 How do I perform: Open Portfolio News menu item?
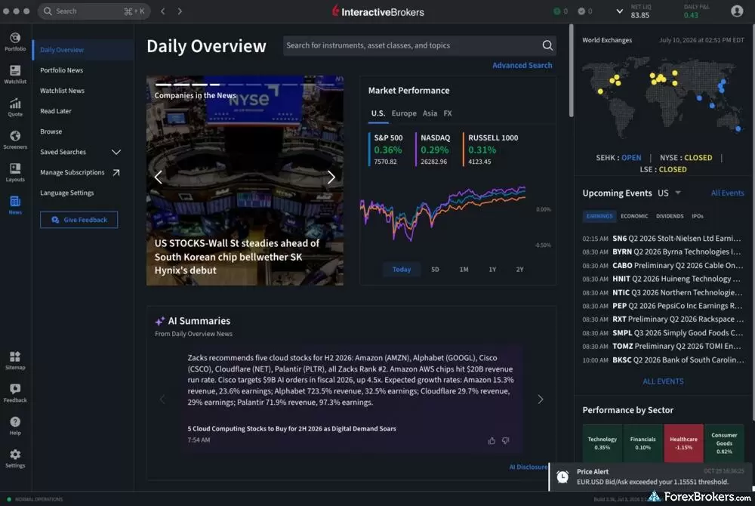[x=62, y=70]
